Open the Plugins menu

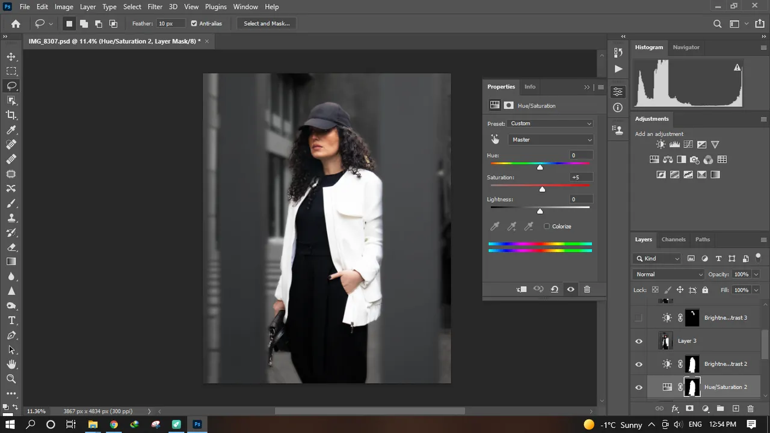(x=215, y=7)
